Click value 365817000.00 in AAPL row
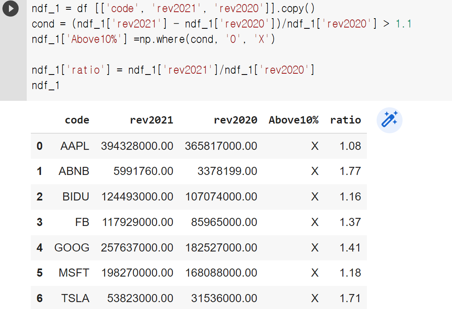 point(221,146)
